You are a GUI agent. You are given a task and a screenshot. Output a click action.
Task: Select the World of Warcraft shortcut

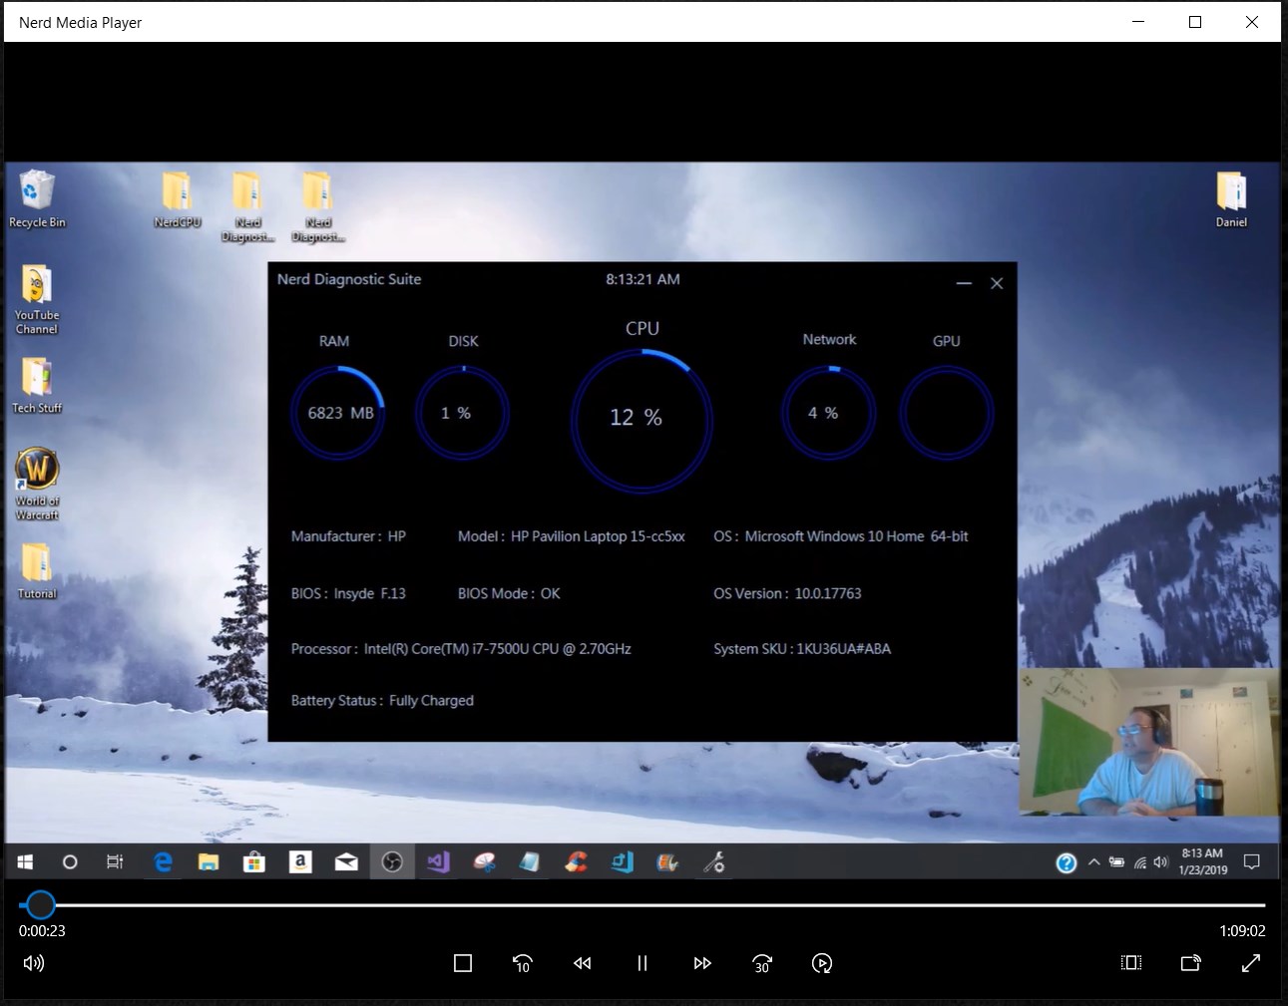37,484
